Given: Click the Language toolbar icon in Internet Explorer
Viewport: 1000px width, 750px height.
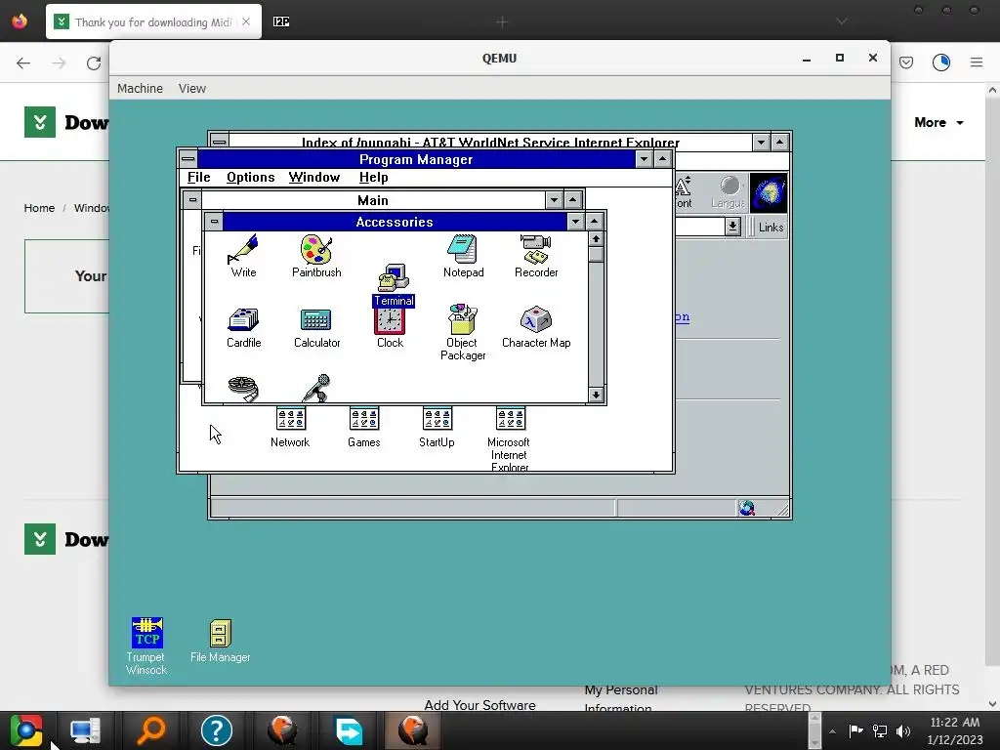Looking at the screenshot, I should tap(729, 193).
